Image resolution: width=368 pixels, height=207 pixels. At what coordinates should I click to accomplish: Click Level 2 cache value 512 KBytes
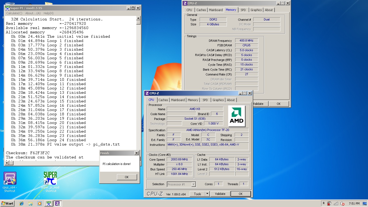tap(222, 169)
